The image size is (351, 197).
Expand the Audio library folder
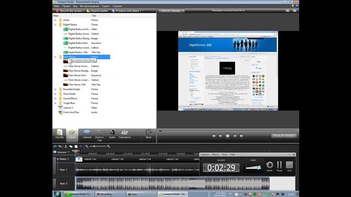(x=55, y=20)
